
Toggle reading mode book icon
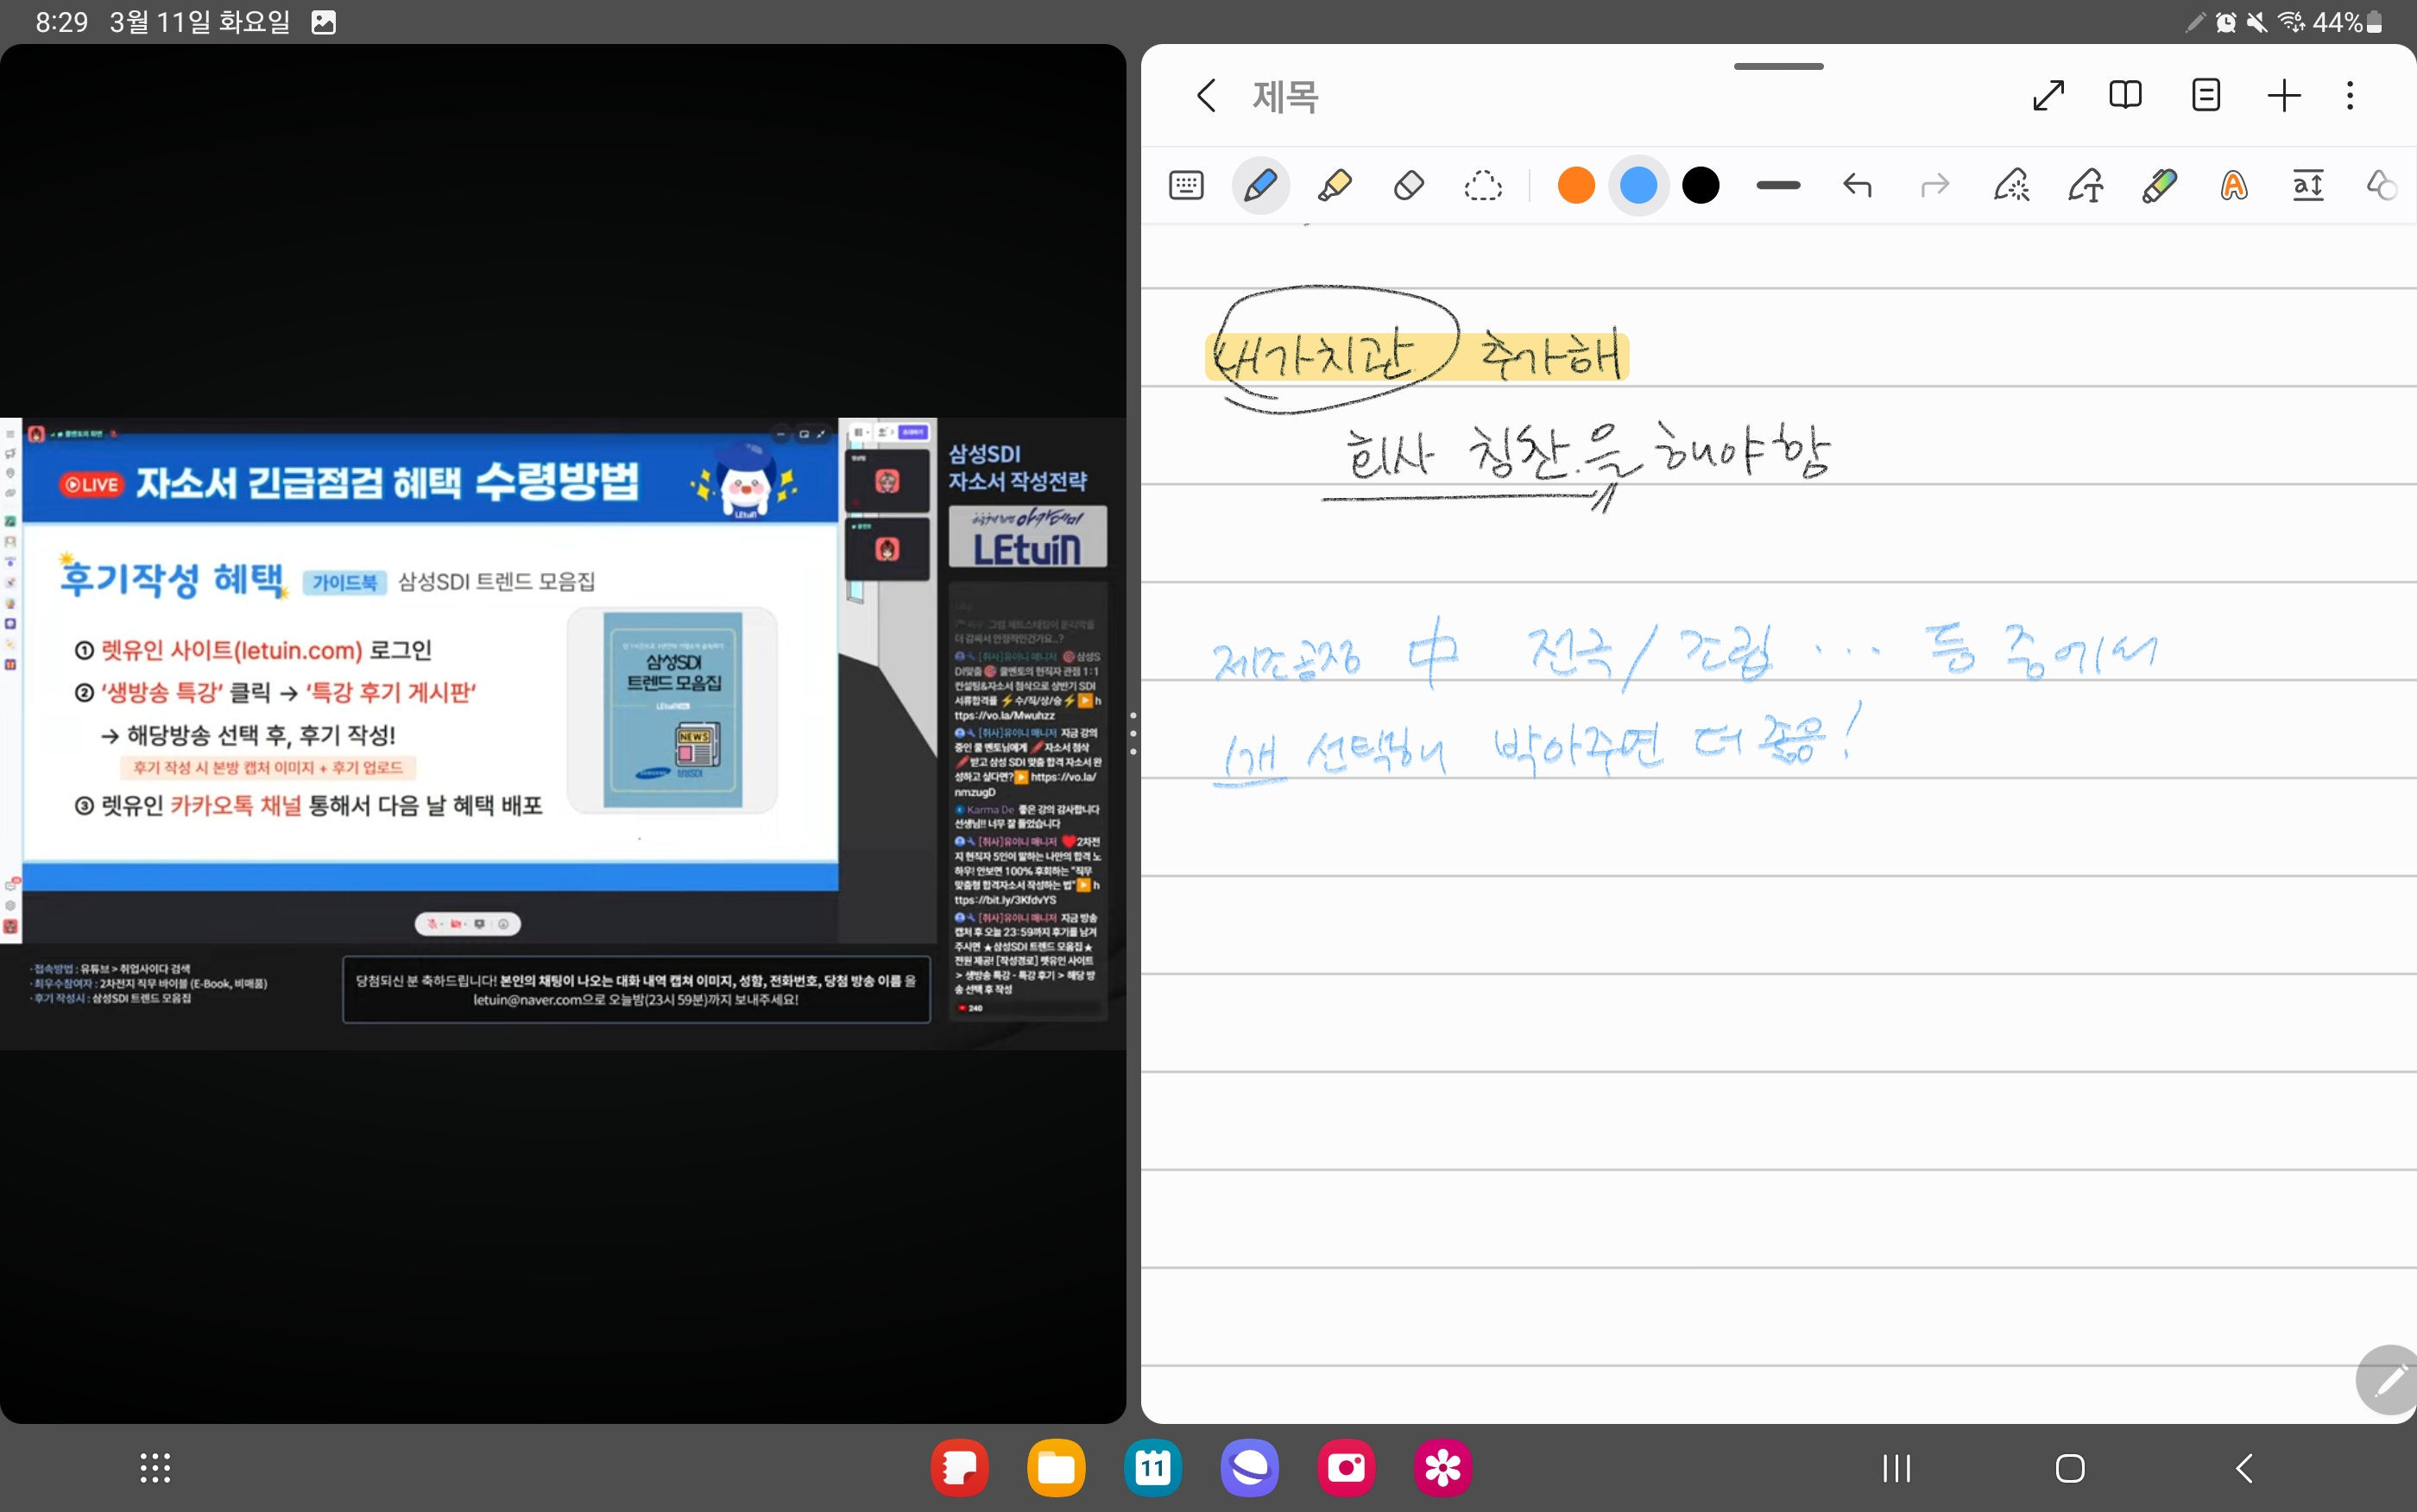[2125, 95]
